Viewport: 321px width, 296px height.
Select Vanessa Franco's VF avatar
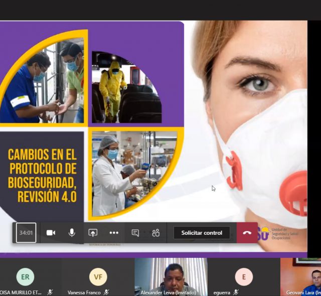98,276
